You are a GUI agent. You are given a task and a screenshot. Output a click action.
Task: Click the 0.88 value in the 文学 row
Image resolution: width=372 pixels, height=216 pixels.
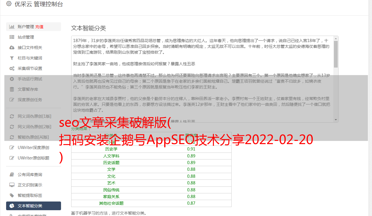point(191,169)
